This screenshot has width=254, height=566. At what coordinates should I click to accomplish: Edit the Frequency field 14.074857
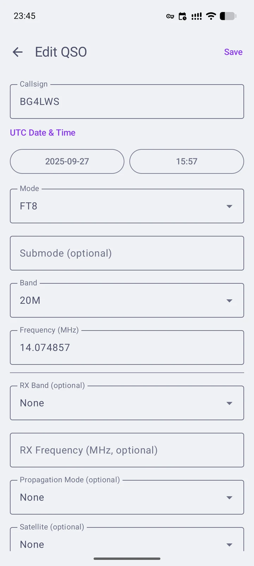[127, 347]
